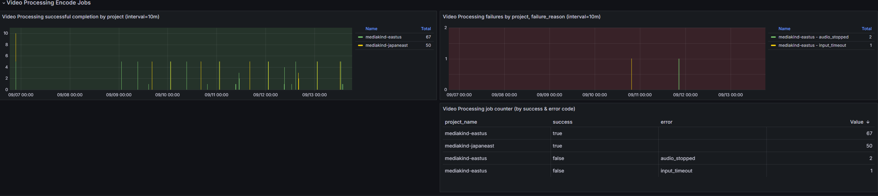The height and width of the screenshot is (196, 878).
Task: Click the audio_stopped error cell in table
Action: pos(677,158)
